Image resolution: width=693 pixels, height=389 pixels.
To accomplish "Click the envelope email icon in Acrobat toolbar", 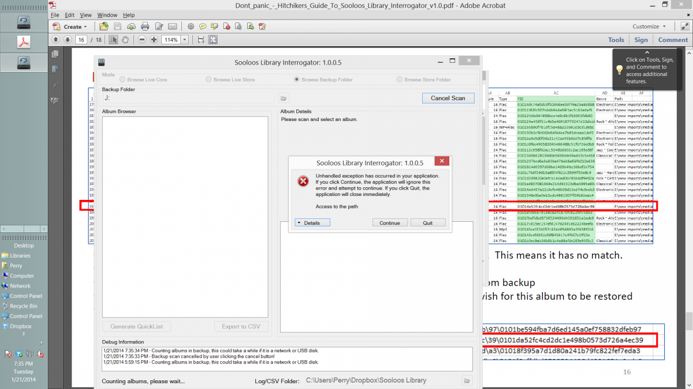I will 173,27.
